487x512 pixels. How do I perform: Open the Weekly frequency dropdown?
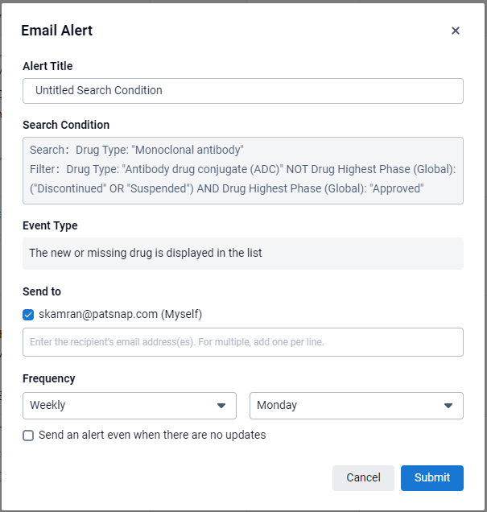(121, 406)
